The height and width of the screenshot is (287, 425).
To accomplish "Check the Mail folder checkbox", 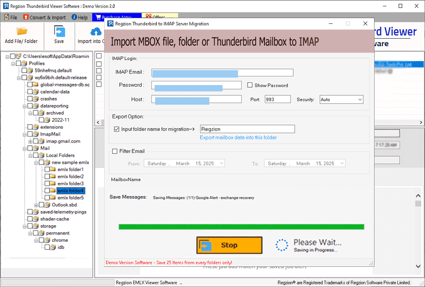I will [x=30, y=148].
